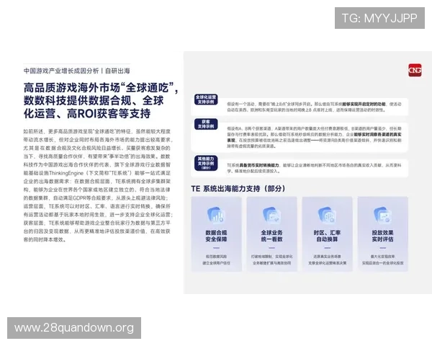432x346 pixels.
Task: Select the 获客支持示例 badge
Action: (x=206, y=124)
